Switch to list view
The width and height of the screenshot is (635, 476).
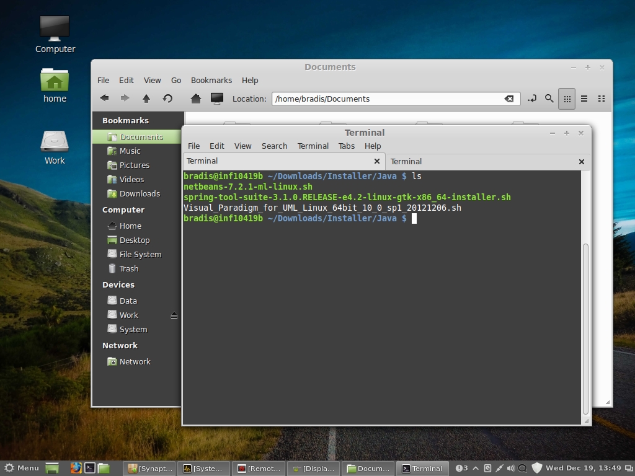click(584, 99)
